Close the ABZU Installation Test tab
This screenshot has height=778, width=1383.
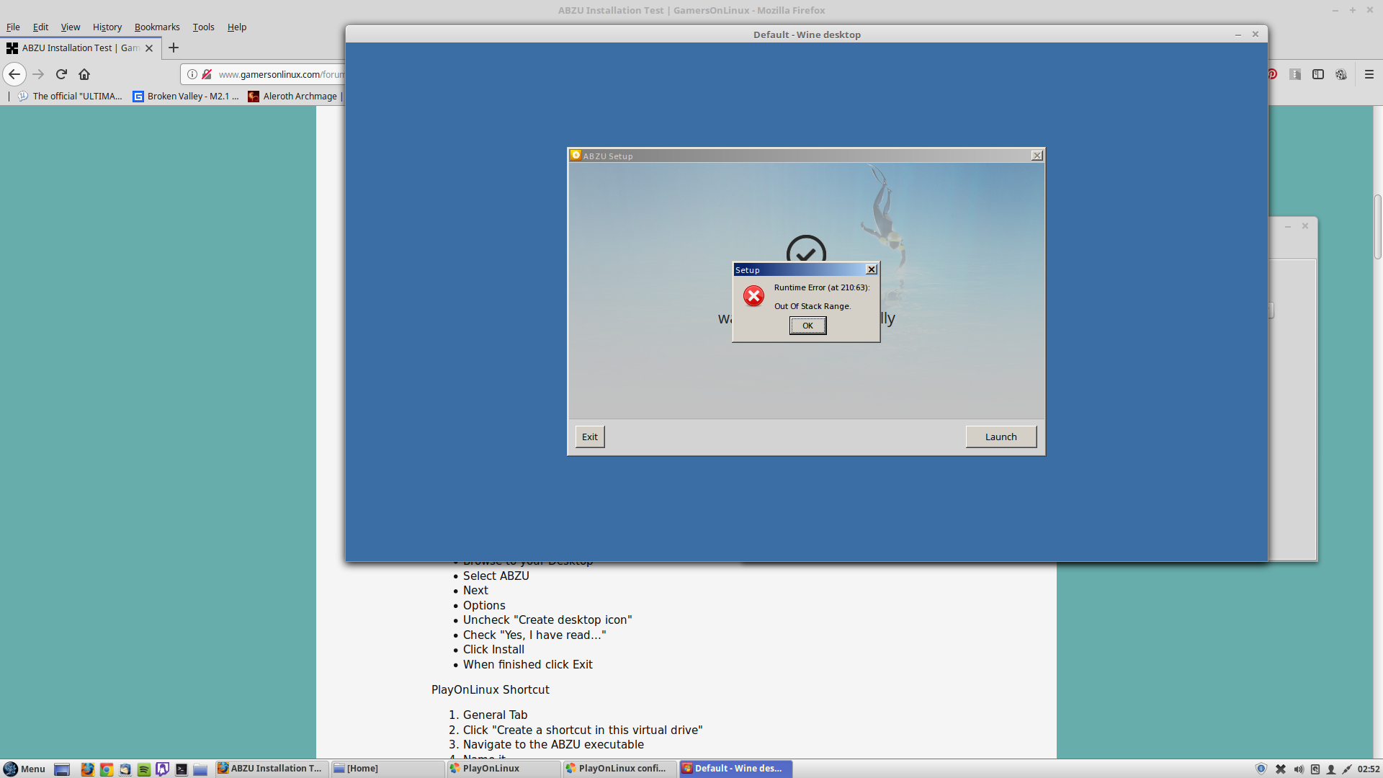[x=149, y=48]
